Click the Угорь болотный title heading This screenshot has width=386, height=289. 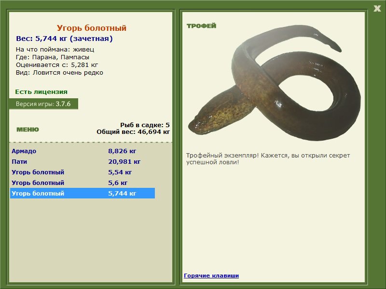tap(92, 28)
